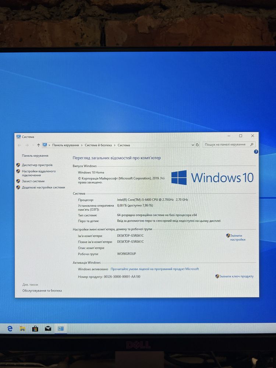
Task: Maximize the System window
Action: click(241, 136)
